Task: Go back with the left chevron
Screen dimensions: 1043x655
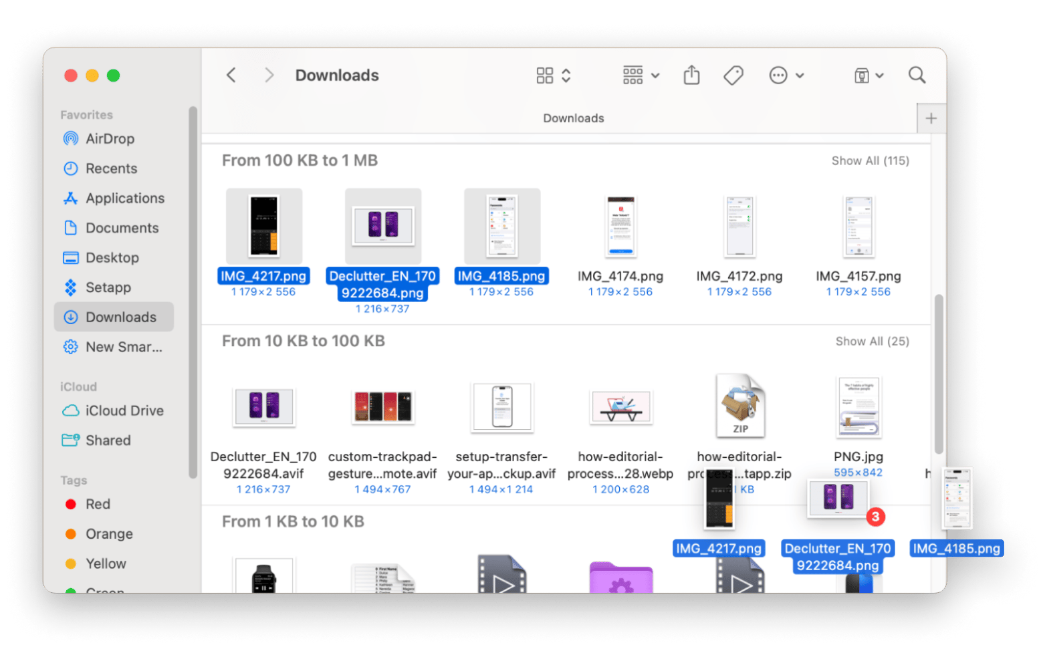Action: coord(231,76)
